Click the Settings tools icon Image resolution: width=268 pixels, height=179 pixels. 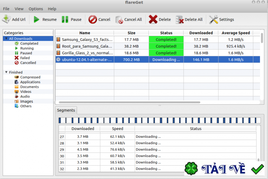pyautogui.click(x=213, y=19)
